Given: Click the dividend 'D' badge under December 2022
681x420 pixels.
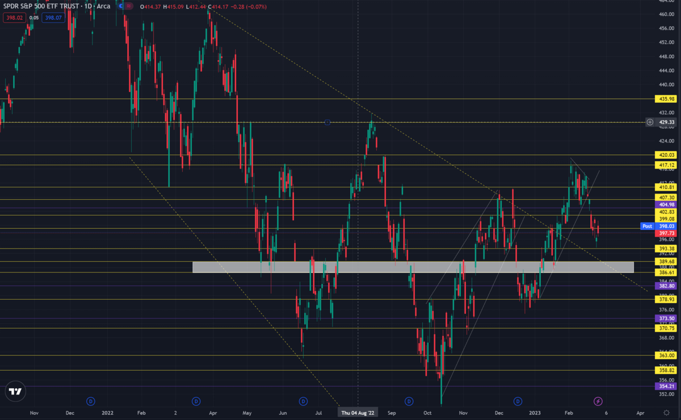Looking at the screenshot, I should [517, 400].
